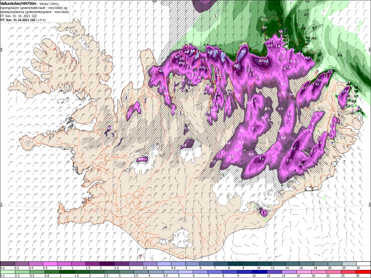
Task: Click lavender snow swatch between 4 and 4.5
Action: pyautogui.click(x=164, y=264)
